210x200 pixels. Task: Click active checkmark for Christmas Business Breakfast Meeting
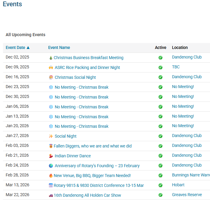[160, 58]
